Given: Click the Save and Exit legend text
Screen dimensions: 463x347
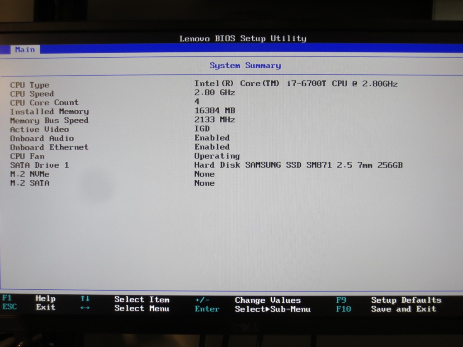Looking at the screenshot, I should (x=404, y=309).
